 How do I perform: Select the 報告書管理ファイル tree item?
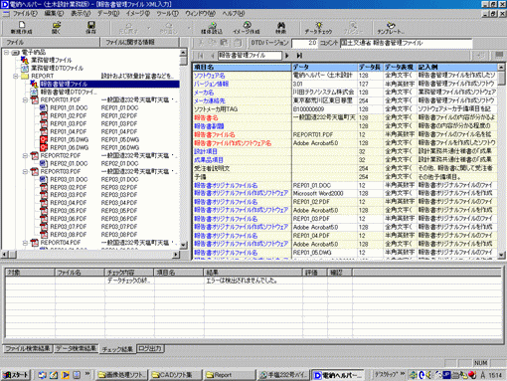click(x=109, y=84)
